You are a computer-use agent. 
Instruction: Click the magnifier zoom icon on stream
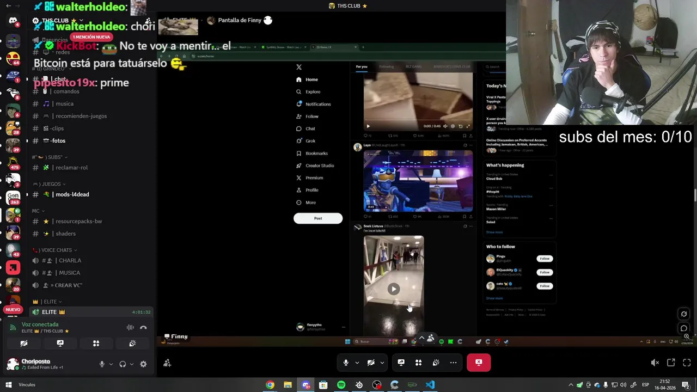tap(687, 336)
